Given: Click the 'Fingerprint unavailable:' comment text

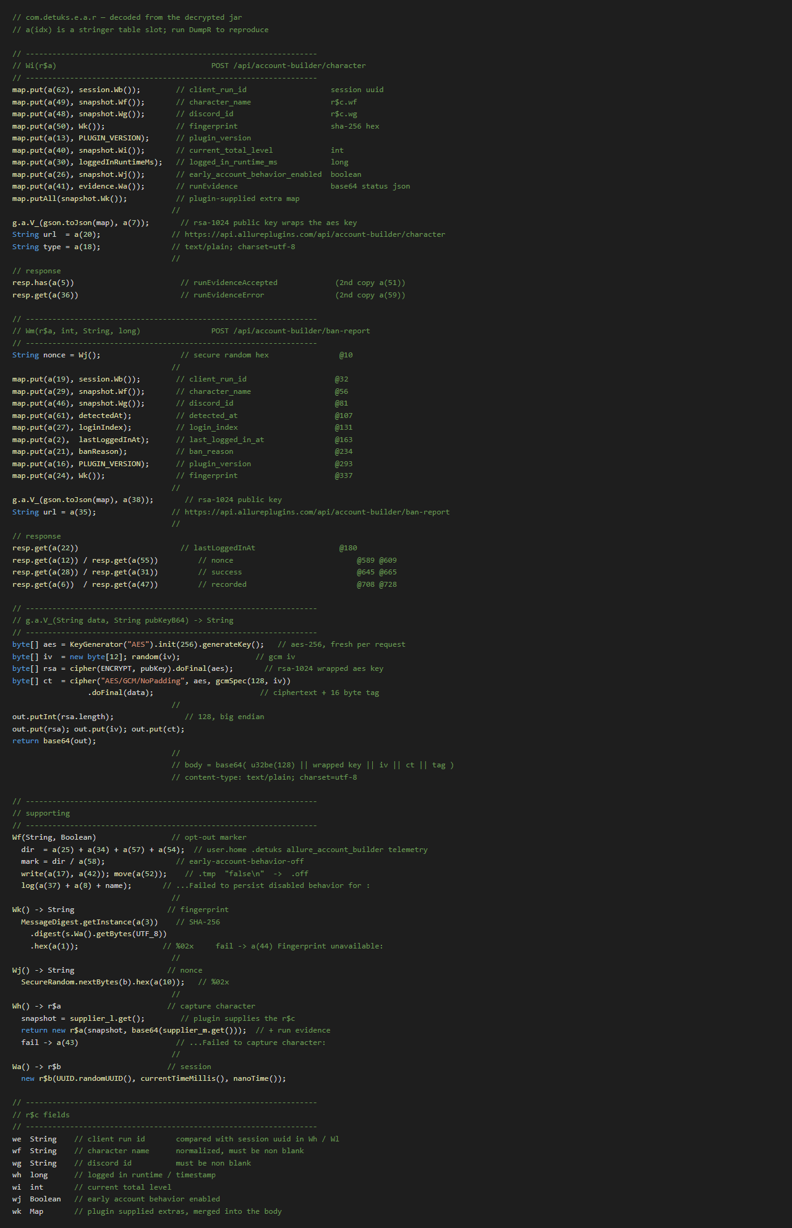Looking at the screenshot, I should [x=330, y=946].
